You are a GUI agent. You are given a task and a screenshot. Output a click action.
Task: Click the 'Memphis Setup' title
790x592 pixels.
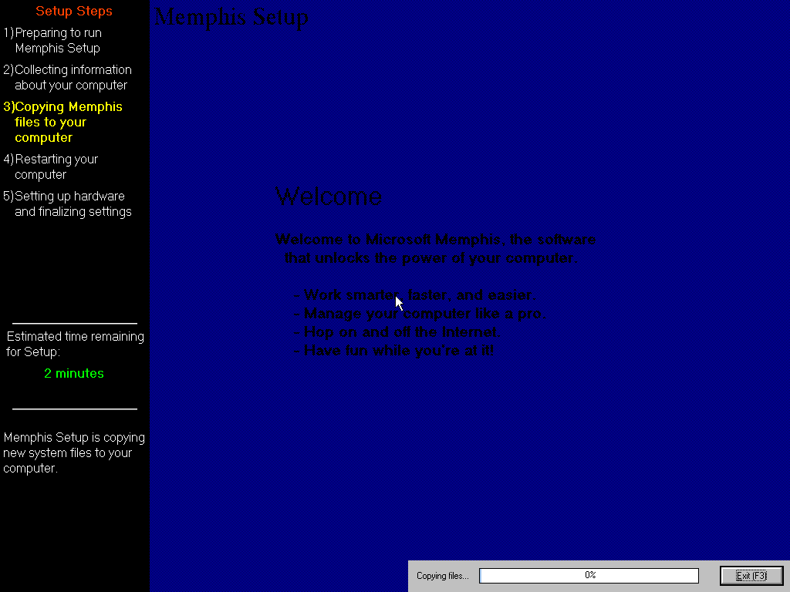pos(231,17)
